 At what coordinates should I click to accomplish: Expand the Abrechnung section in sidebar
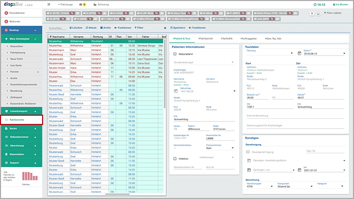[x=35, y=146]
